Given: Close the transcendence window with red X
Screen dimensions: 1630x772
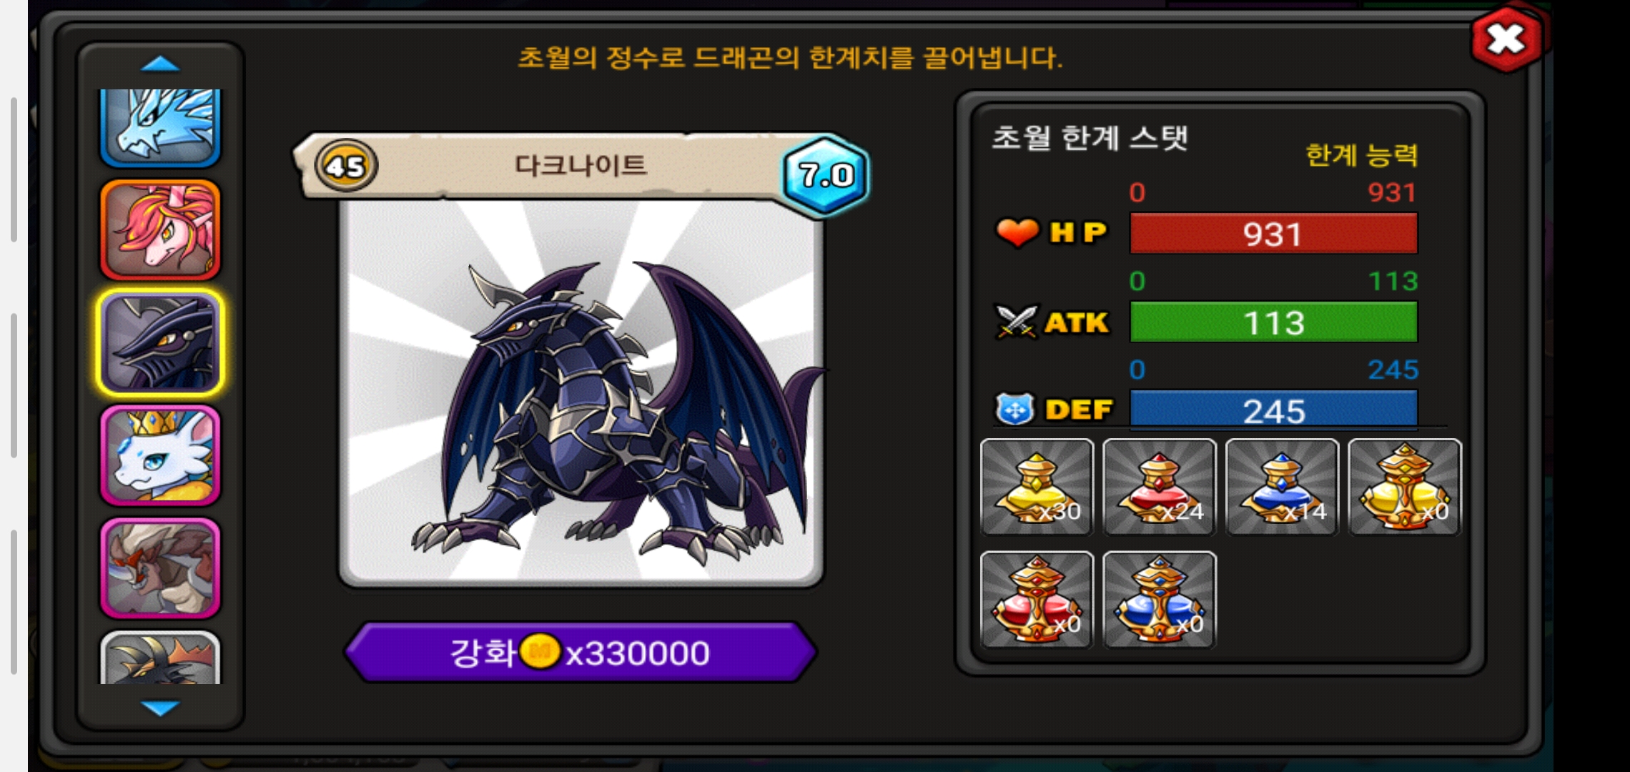Looking at the screenshot, I should pyautogui.click(x=1506, y=39).
